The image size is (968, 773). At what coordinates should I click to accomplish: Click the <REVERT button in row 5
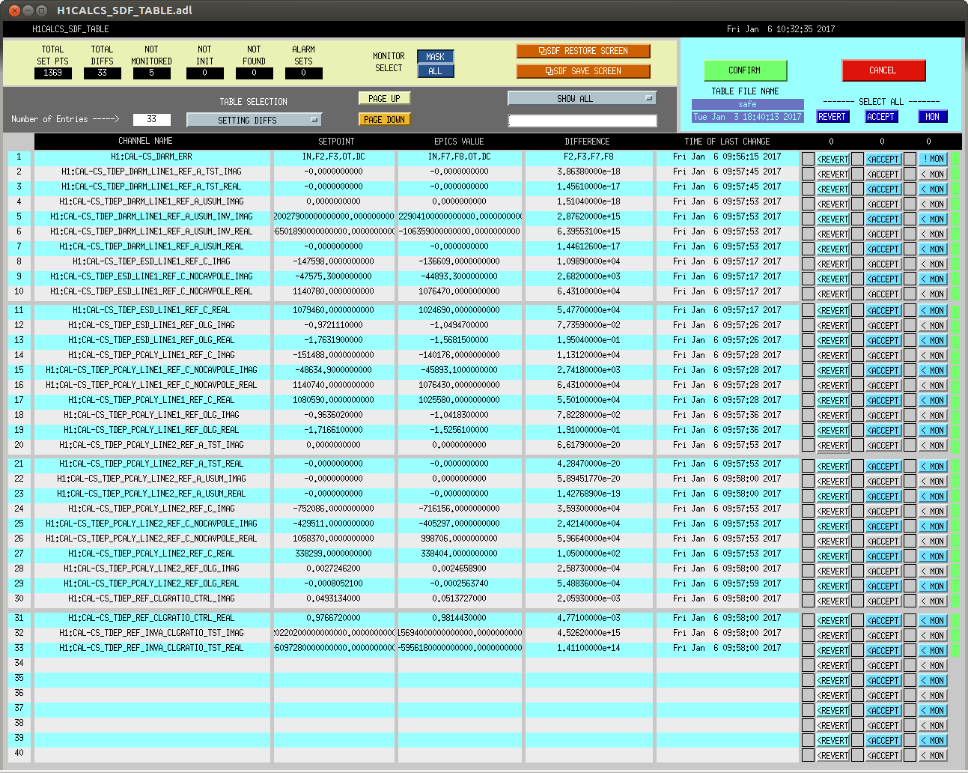[x=832, y=219]
